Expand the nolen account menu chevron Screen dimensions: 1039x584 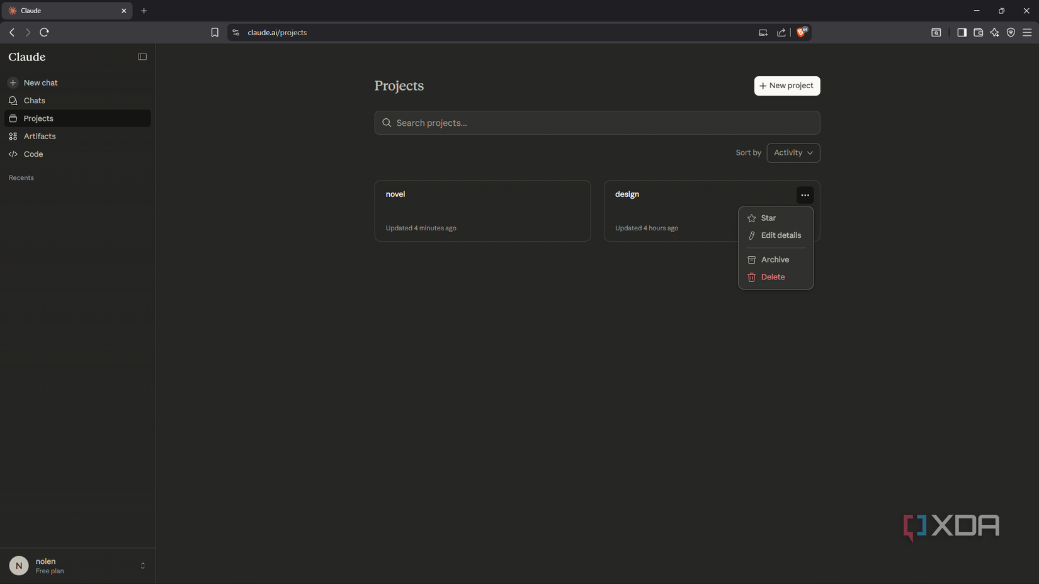143,566
